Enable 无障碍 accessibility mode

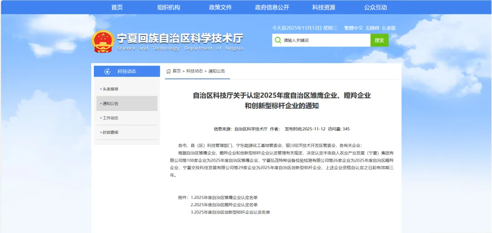372,28
